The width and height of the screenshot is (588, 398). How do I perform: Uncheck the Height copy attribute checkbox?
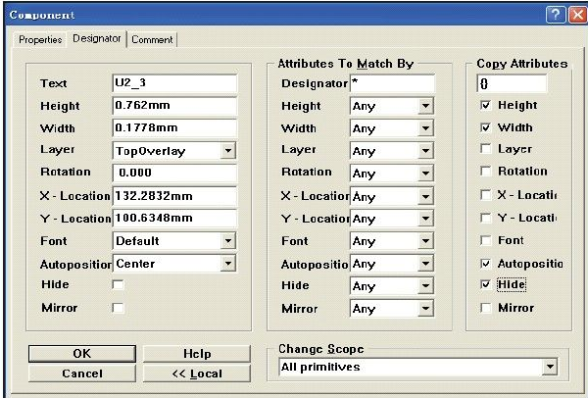(x=486, y=105)
